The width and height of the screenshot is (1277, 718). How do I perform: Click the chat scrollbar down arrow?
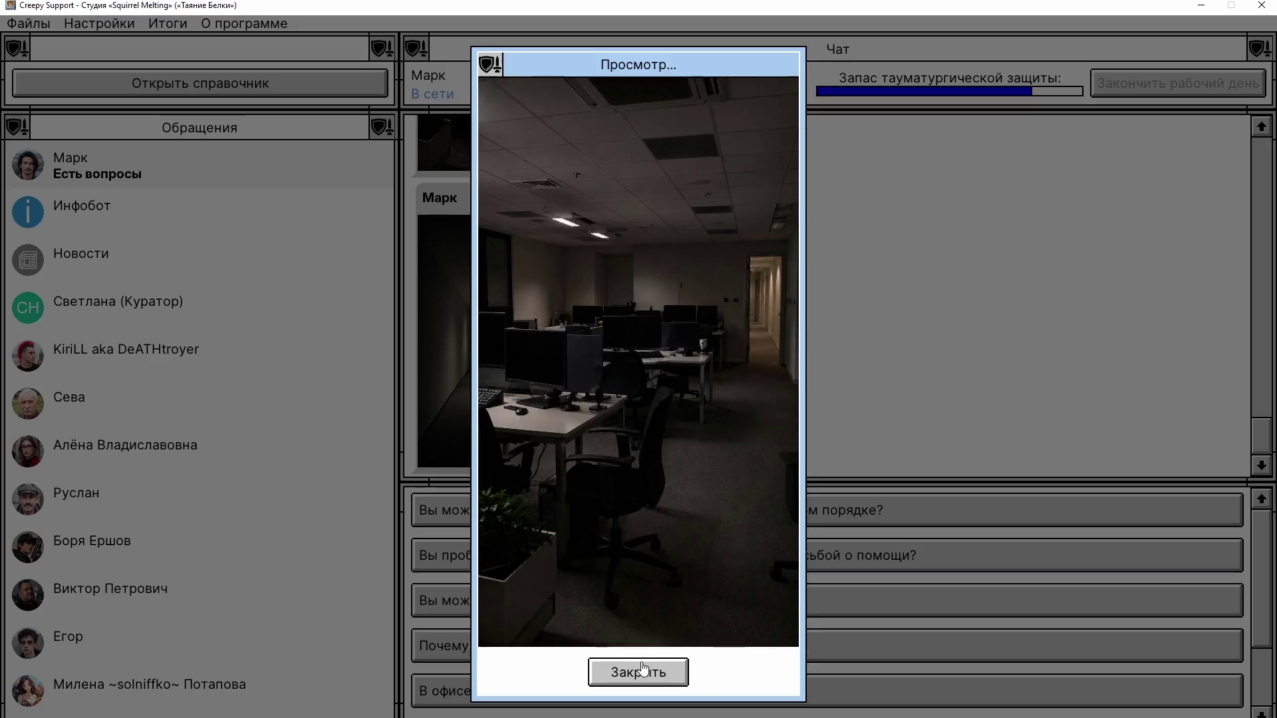click(1261, 465)
